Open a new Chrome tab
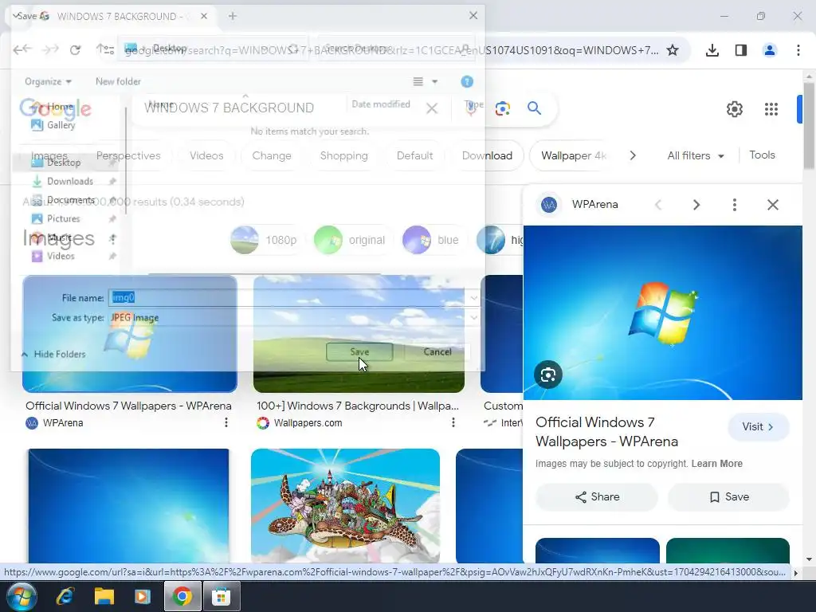The image size is (816, 612). (233, 16)
